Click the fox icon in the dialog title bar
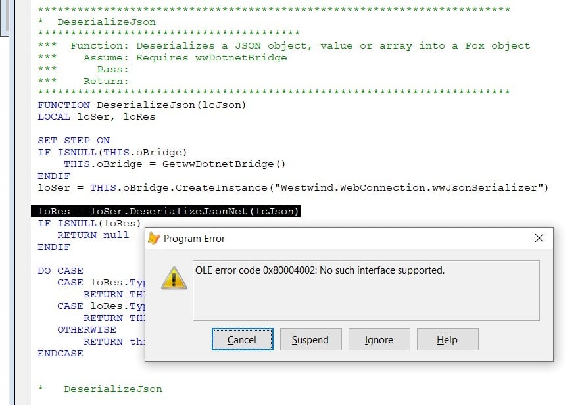The width and height of the screenshot is (580, 405). tap(154, 238)
